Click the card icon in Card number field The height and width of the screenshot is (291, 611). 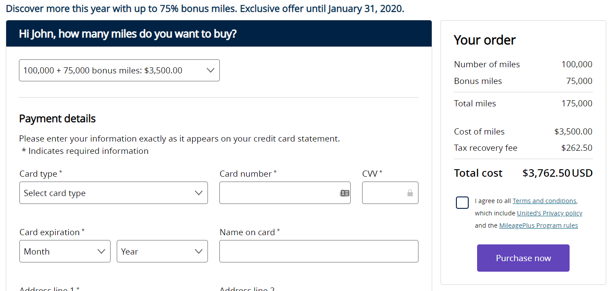coord(344,193)
